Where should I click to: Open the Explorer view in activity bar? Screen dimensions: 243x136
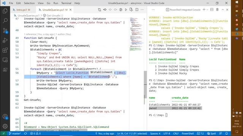pos(5,11)
